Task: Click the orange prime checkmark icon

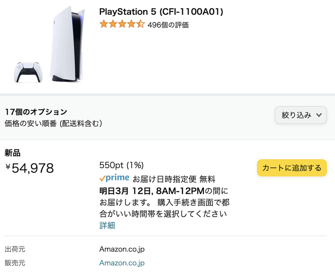Action: click(102, 179)
